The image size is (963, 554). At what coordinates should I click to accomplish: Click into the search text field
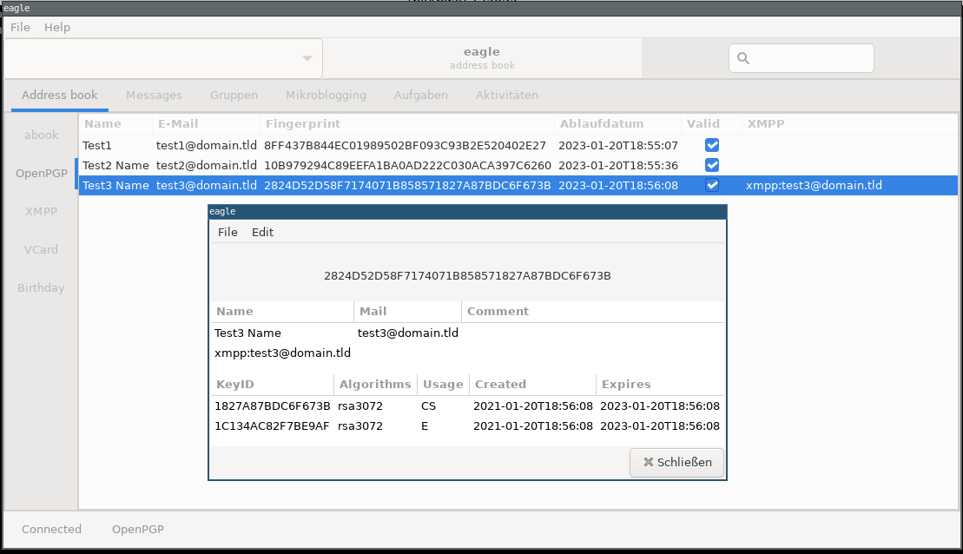coord(809,59)
